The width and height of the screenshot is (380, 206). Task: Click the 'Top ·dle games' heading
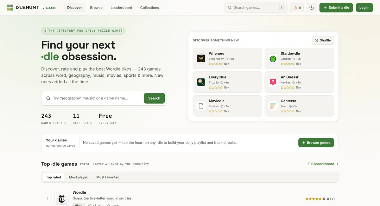(x=59, y=164)
